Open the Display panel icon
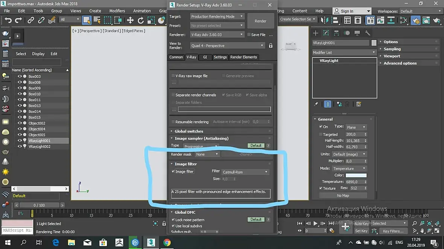Image resolution: width=444 pixels, height=249 pixels. click(357, 33)
